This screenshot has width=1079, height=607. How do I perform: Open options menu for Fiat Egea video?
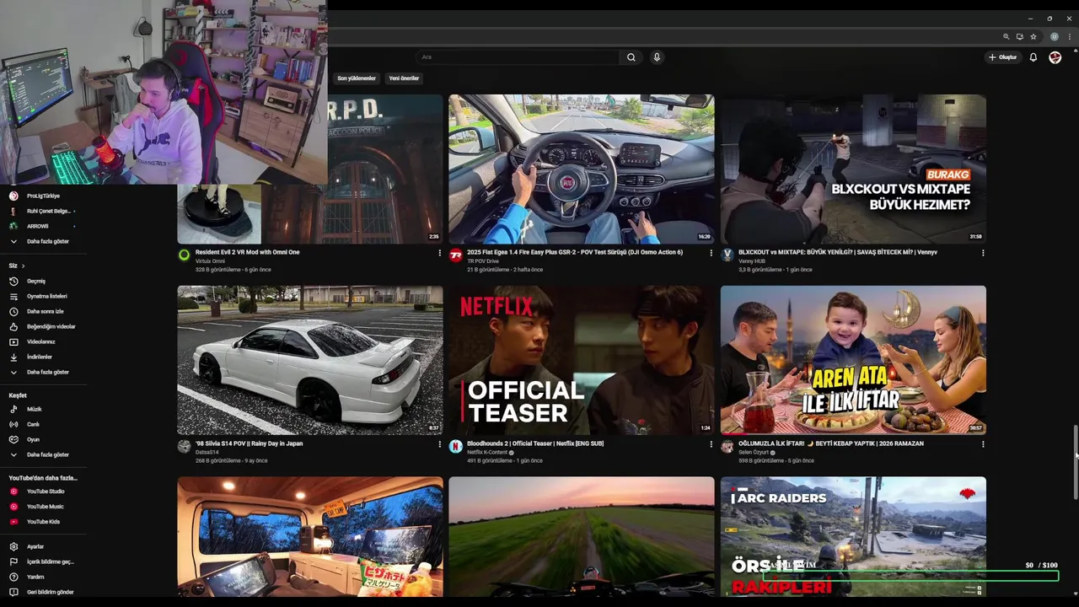(x=711, y=253)
